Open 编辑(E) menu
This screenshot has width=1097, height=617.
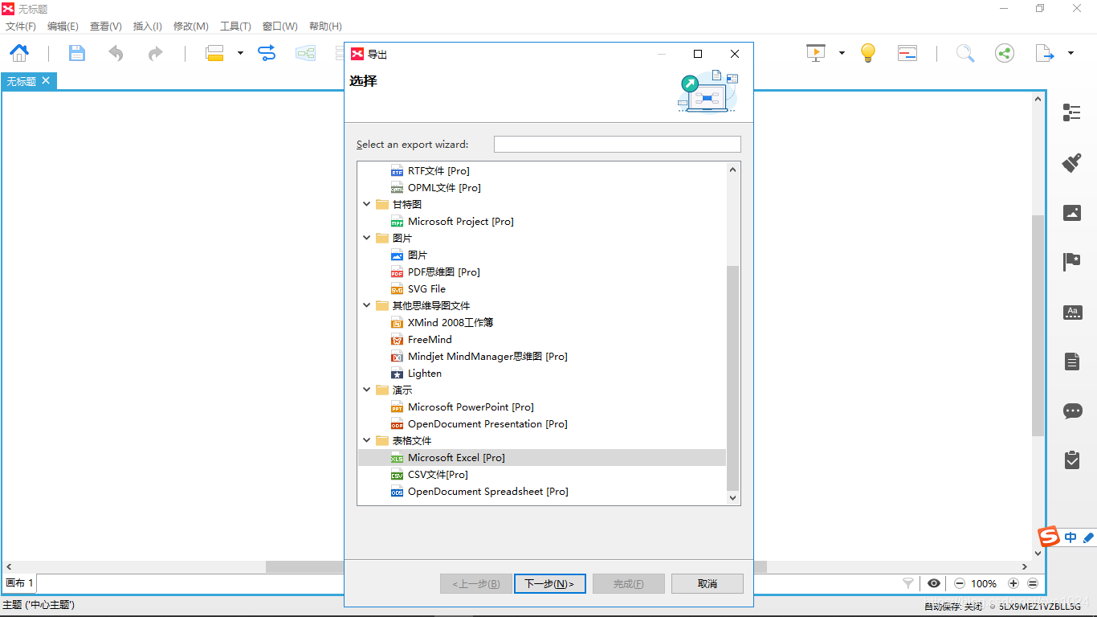[63, 27]
